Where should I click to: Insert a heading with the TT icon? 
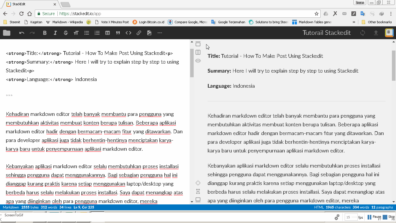[76, 33]
